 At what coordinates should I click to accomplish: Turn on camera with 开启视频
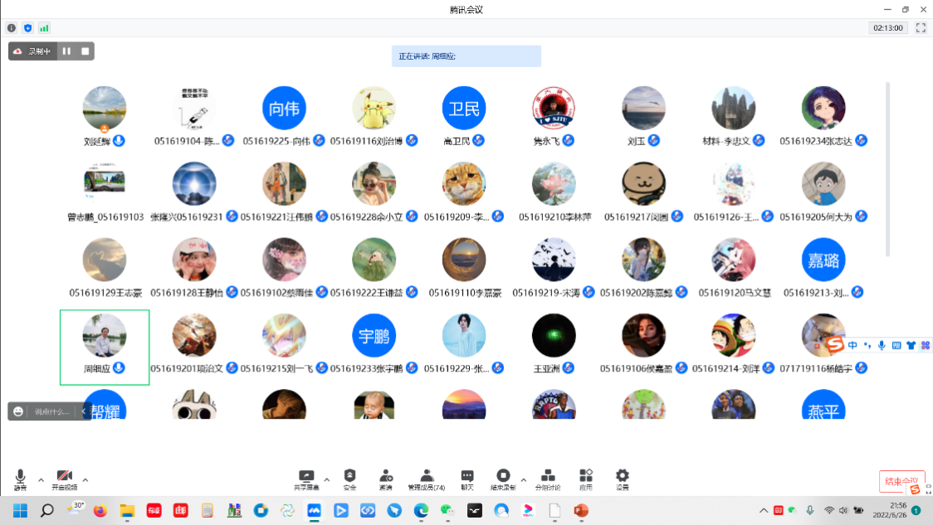64,479
